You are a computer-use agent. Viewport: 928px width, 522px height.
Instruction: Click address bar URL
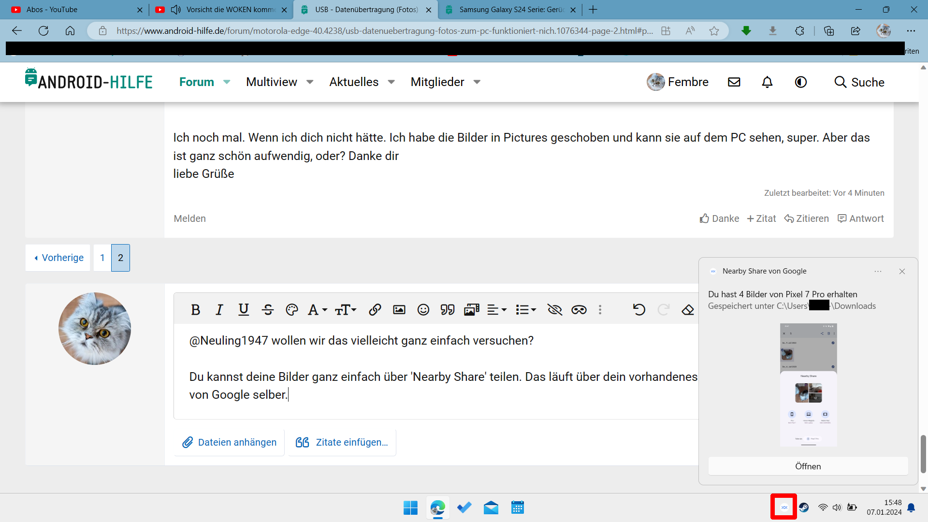point(385,31)
